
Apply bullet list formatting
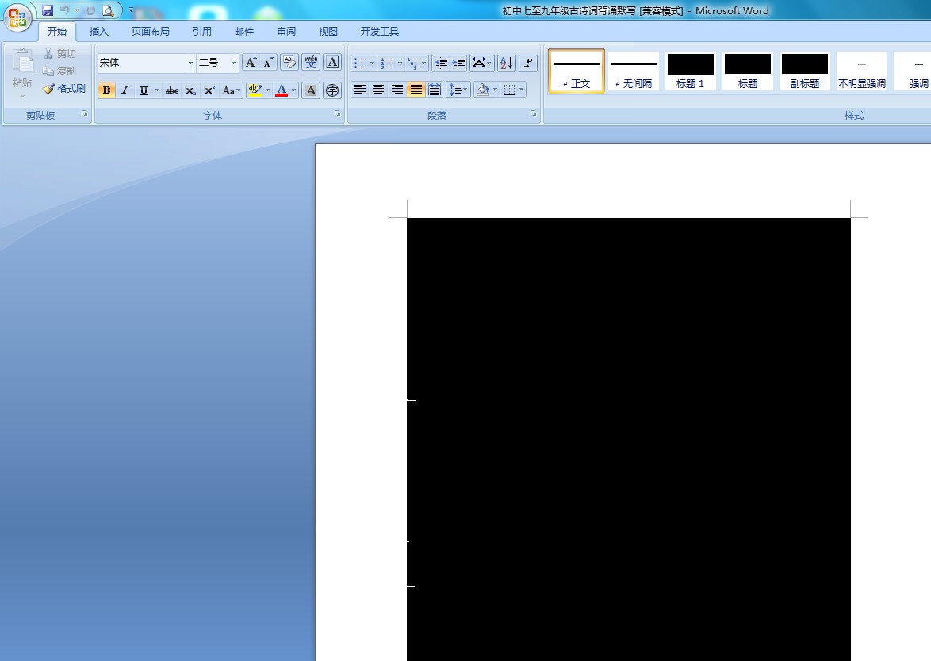point(360,63)
